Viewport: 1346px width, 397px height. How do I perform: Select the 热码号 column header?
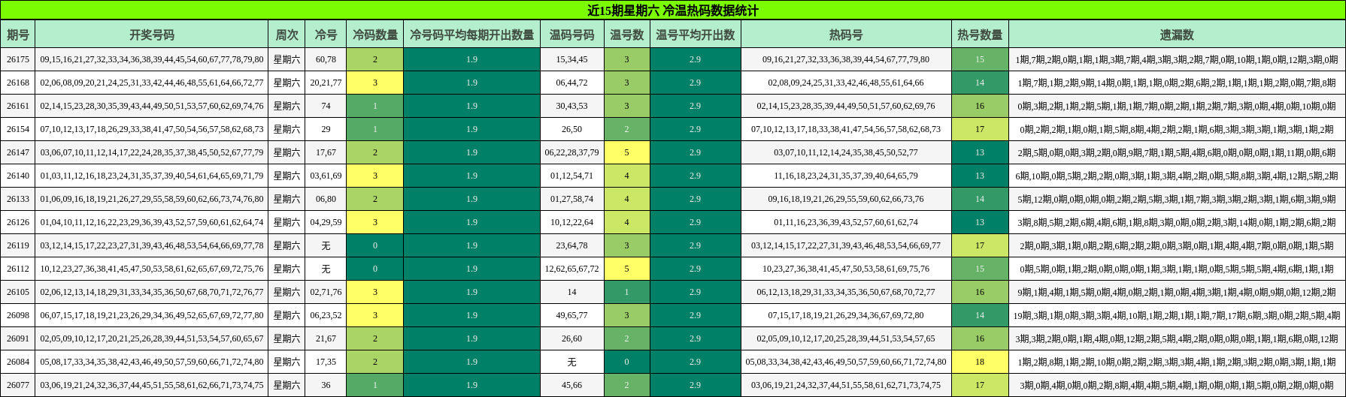846,35
